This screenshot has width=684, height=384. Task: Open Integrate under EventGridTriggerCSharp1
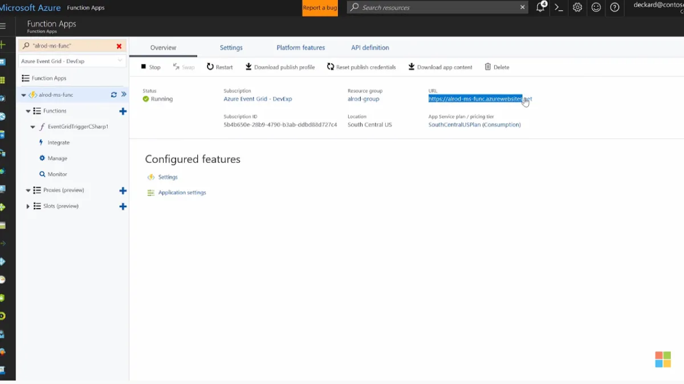point(59,142)
